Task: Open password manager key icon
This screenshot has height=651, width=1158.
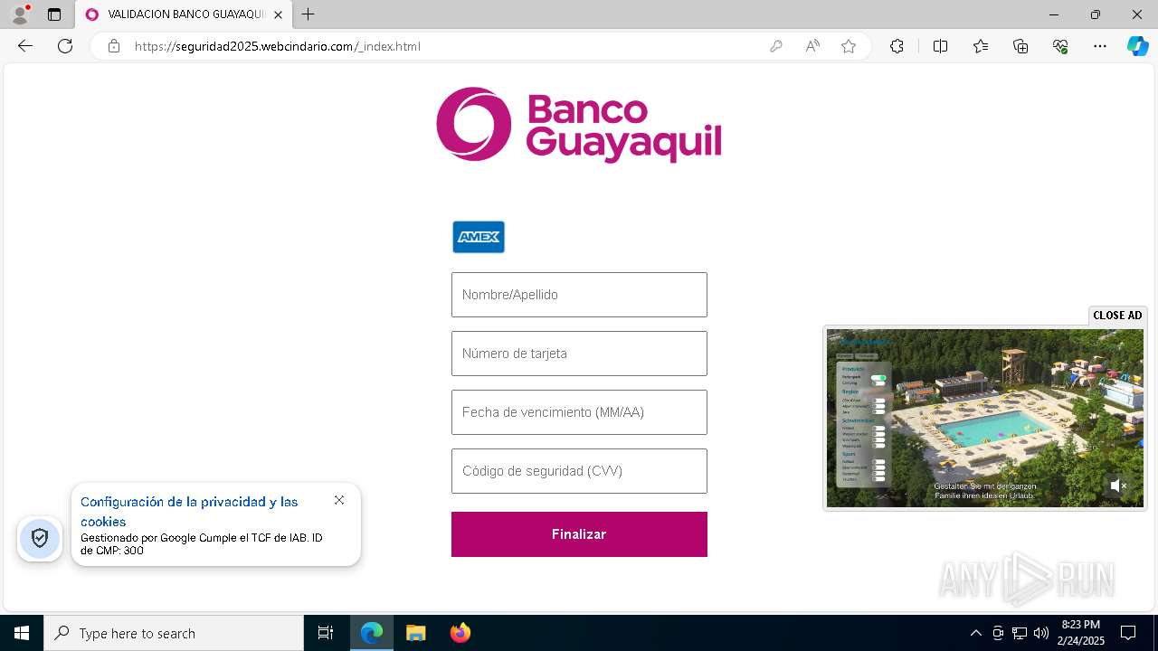Action: 775,46
